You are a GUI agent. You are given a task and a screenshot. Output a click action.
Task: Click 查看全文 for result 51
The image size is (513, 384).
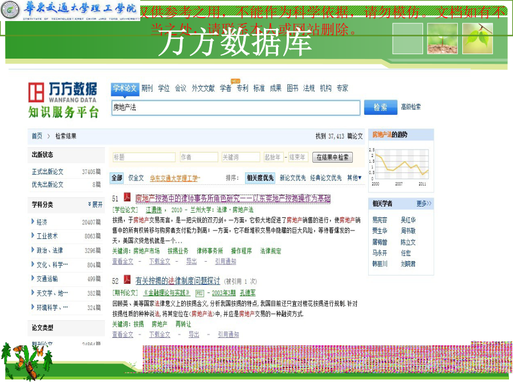pyautogui.click(x=123, y=261)
